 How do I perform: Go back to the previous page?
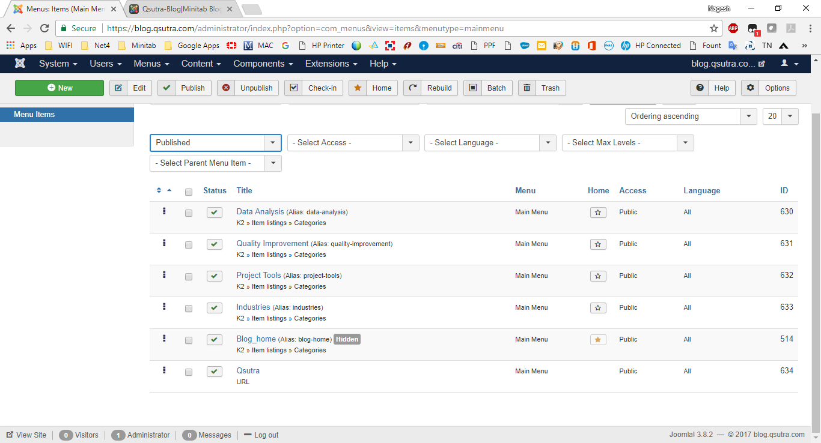click(x=11, y=28)
